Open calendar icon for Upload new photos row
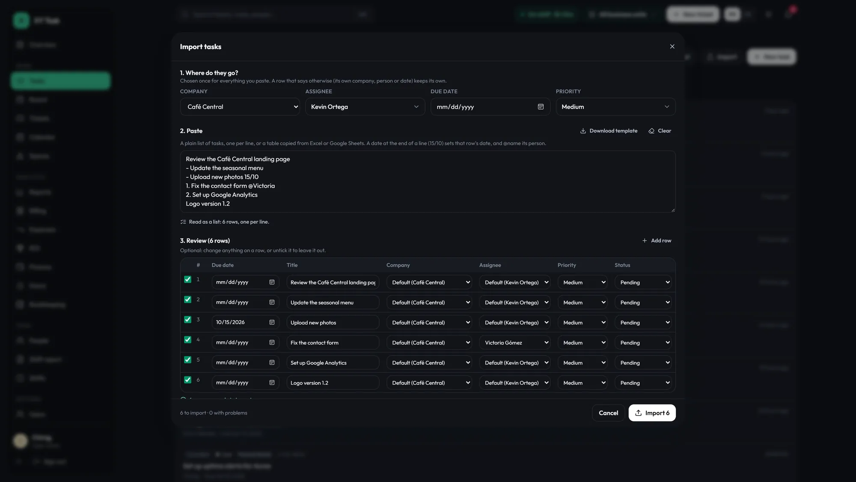Viewport: 856px width, 482px height. click(x=272, y=322)
